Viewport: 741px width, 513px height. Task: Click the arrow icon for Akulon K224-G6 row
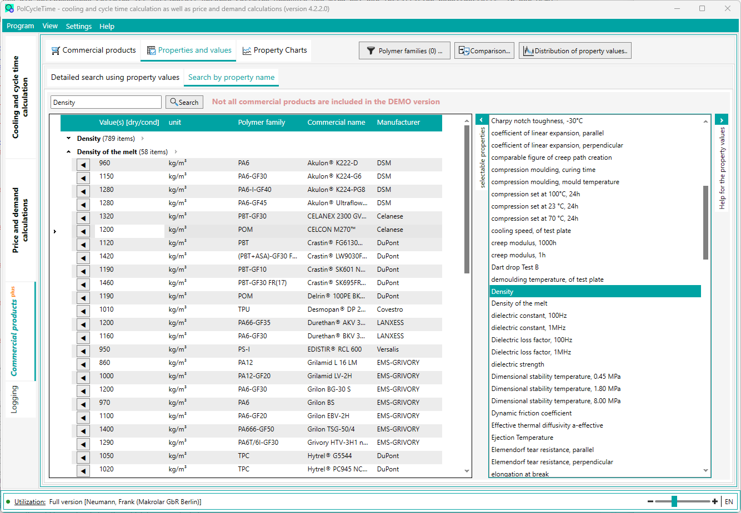point(83,177)
